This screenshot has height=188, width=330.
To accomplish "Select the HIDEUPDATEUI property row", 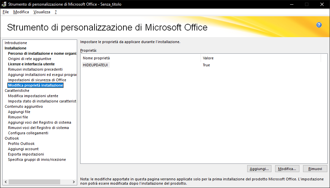I will [96, 65].
